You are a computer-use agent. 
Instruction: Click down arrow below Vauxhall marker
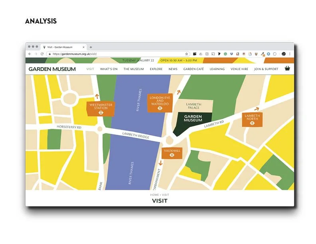pos(160,163)
